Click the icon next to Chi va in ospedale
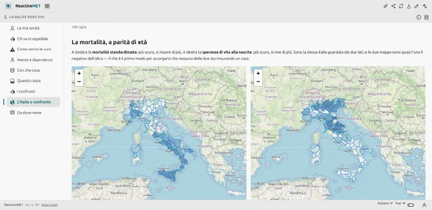This screenshot has height=210, width=432. [x=12, y=38]
